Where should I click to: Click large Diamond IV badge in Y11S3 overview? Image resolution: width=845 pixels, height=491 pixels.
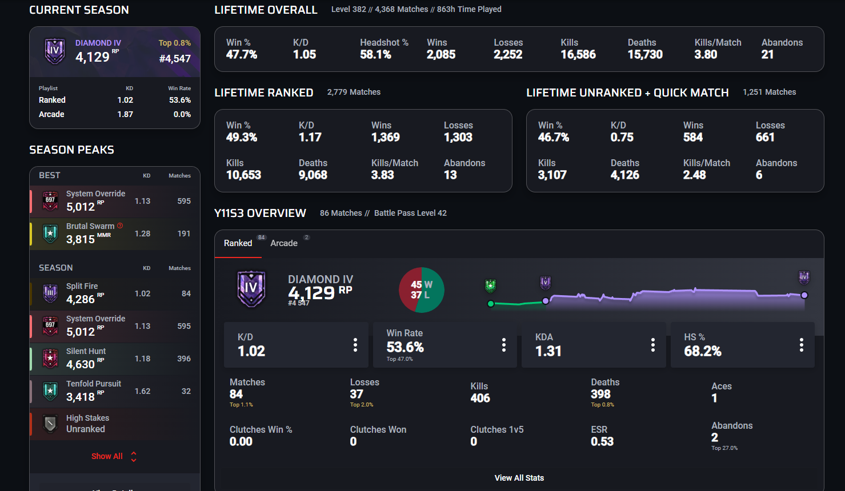(x=251, y=289)
